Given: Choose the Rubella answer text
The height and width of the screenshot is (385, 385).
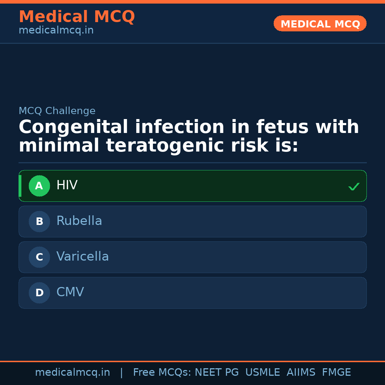Looking at the screenshot, I should (x=79, y=221).
